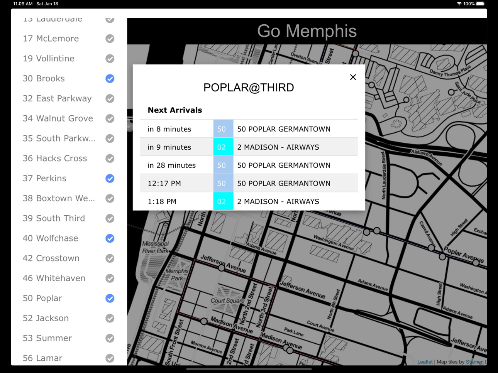The width and height of the screenshot is (498, 373).
Task: Click route 50 badge in 12:17 PM row
Action: [223, 183]
